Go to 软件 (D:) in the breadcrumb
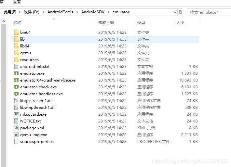The height and width of the screenshot is (167, 231). (x=32, y=12)
